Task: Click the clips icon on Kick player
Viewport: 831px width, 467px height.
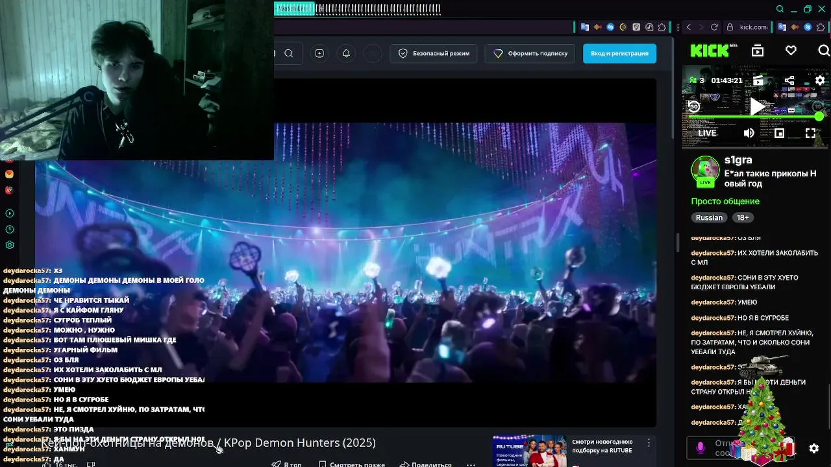Action: pyautogui.click(x=758, y=80)
